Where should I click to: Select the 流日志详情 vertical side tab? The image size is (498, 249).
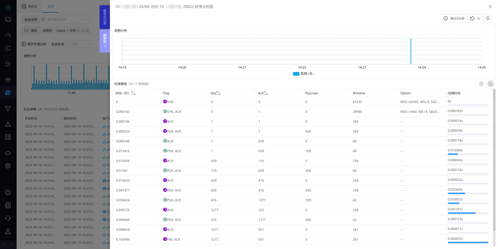pos(105,17)
